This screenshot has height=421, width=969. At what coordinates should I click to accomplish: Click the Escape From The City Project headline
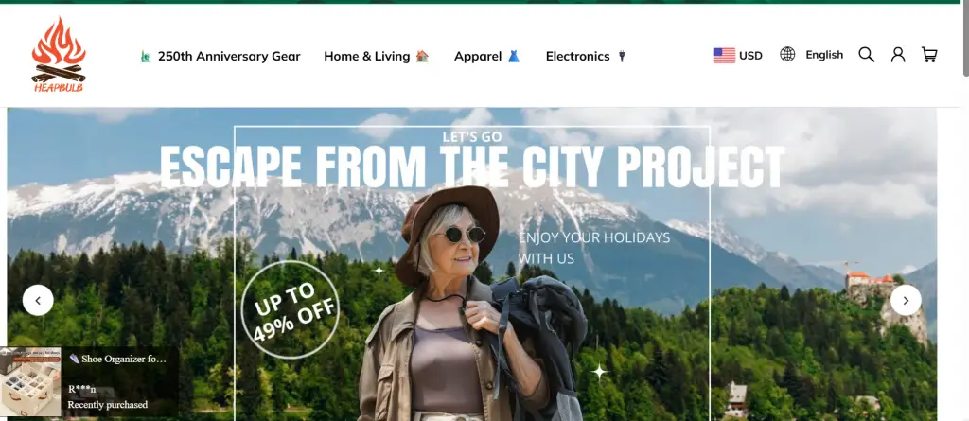[472, 167]
